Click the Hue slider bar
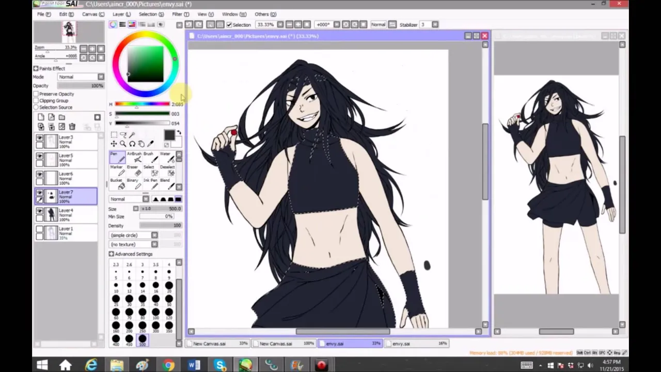 pyautogui.click(x=142, y=104)
